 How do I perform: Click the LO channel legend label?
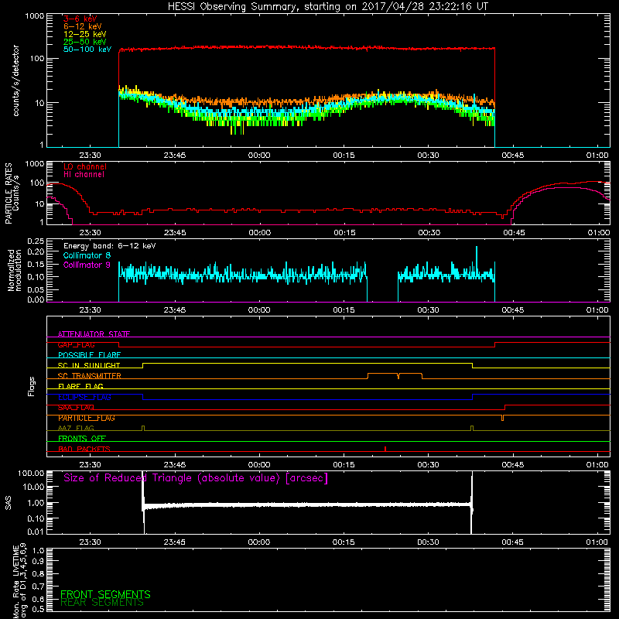coord(85,166)
